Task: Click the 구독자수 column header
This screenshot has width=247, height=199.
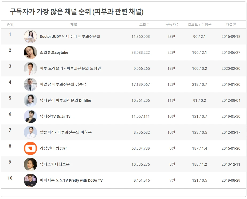Action: tap(172, 24)
